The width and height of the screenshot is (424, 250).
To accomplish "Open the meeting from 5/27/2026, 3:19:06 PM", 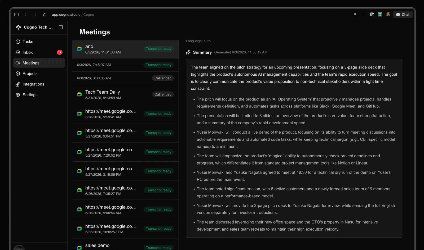I will pyautogui.click(x=125, y=171).
